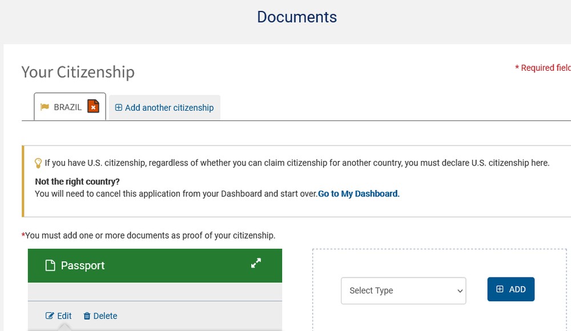Select the BRAZIL citizenship tab

(70, 107)
